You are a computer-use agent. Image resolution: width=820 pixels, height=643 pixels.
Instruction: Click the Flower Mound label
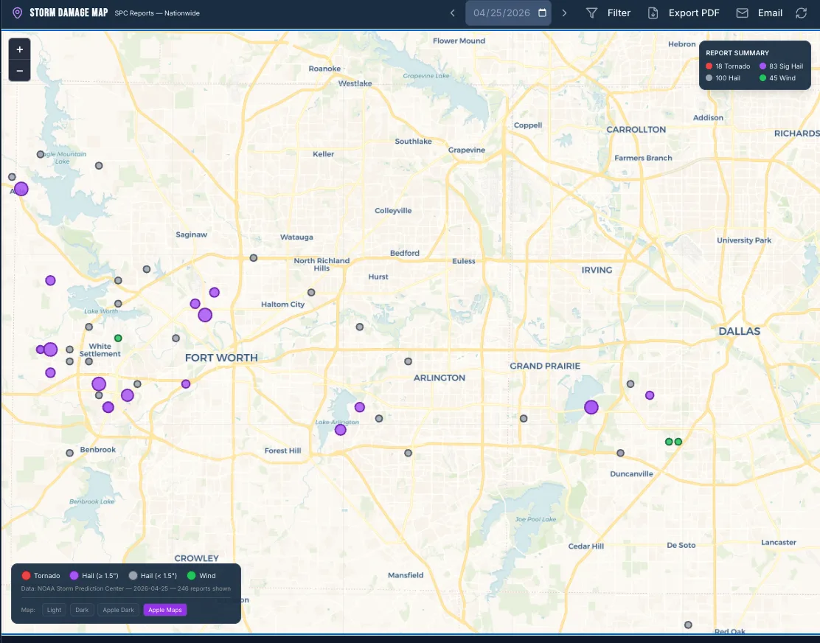click(x=459, y=41)
